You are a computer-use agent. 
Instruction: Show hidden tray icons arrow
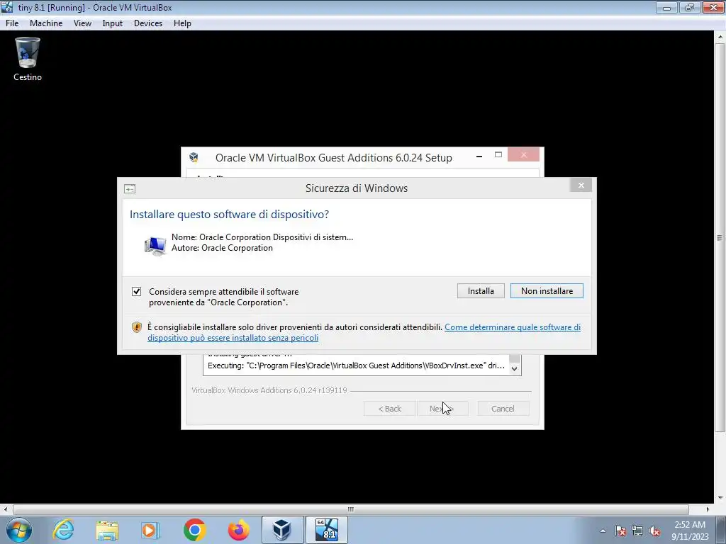coord(603,531)
